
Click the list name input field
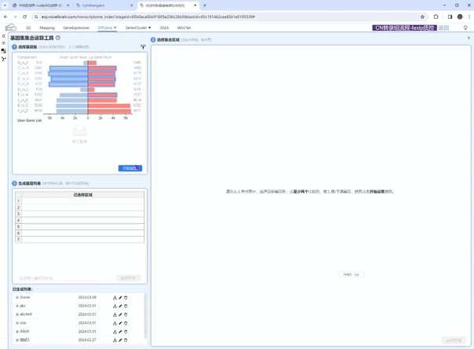click(64, 278)
